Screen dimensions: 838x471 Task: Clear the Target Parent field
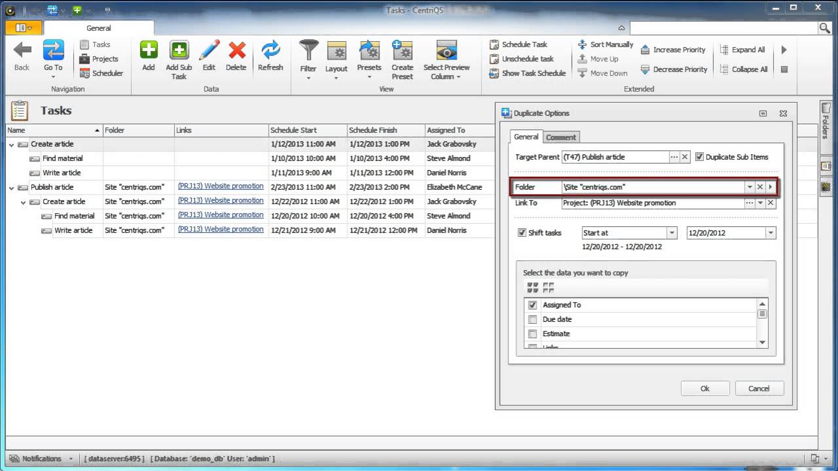click(685, 157)
